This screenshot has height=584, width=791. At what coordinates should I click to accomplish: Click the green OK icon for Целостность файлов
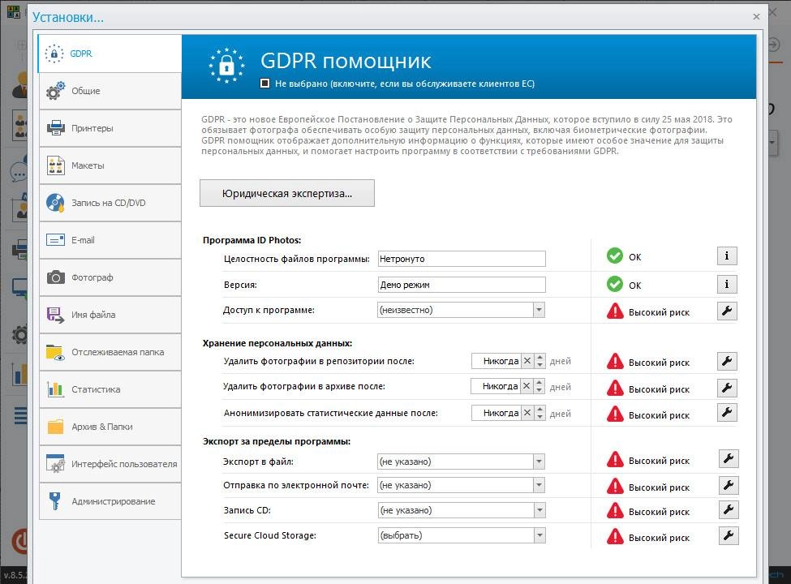click(x=614, y=255)
